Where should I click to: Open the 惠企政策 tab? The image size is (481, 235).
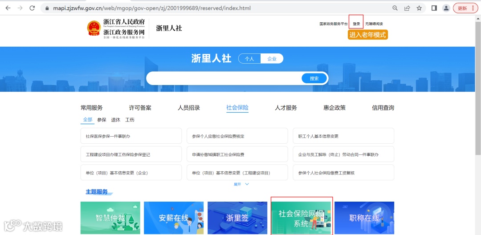334,108
